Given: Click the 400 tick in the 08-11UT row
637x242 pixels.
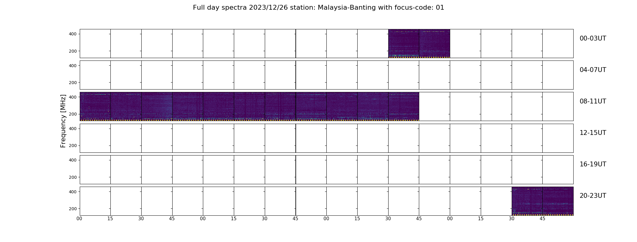Looking at the screenshot, I should coord(73,97).
